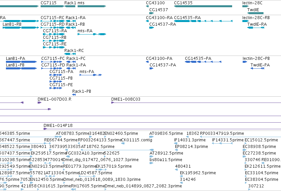Select protein CG7115-PB
This screenshot has width=281, height=191.
pyautogui.click(x=61, y=78)
